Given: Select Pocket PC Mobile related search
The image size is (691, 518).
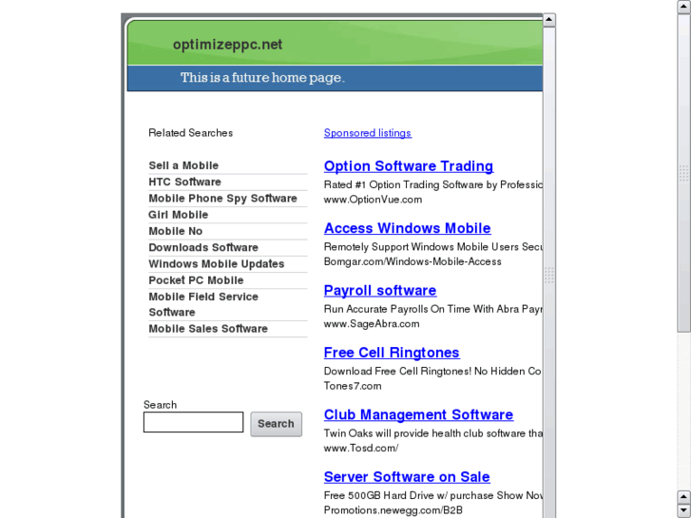Looking at the screenshot, I should tap(196, 280).
